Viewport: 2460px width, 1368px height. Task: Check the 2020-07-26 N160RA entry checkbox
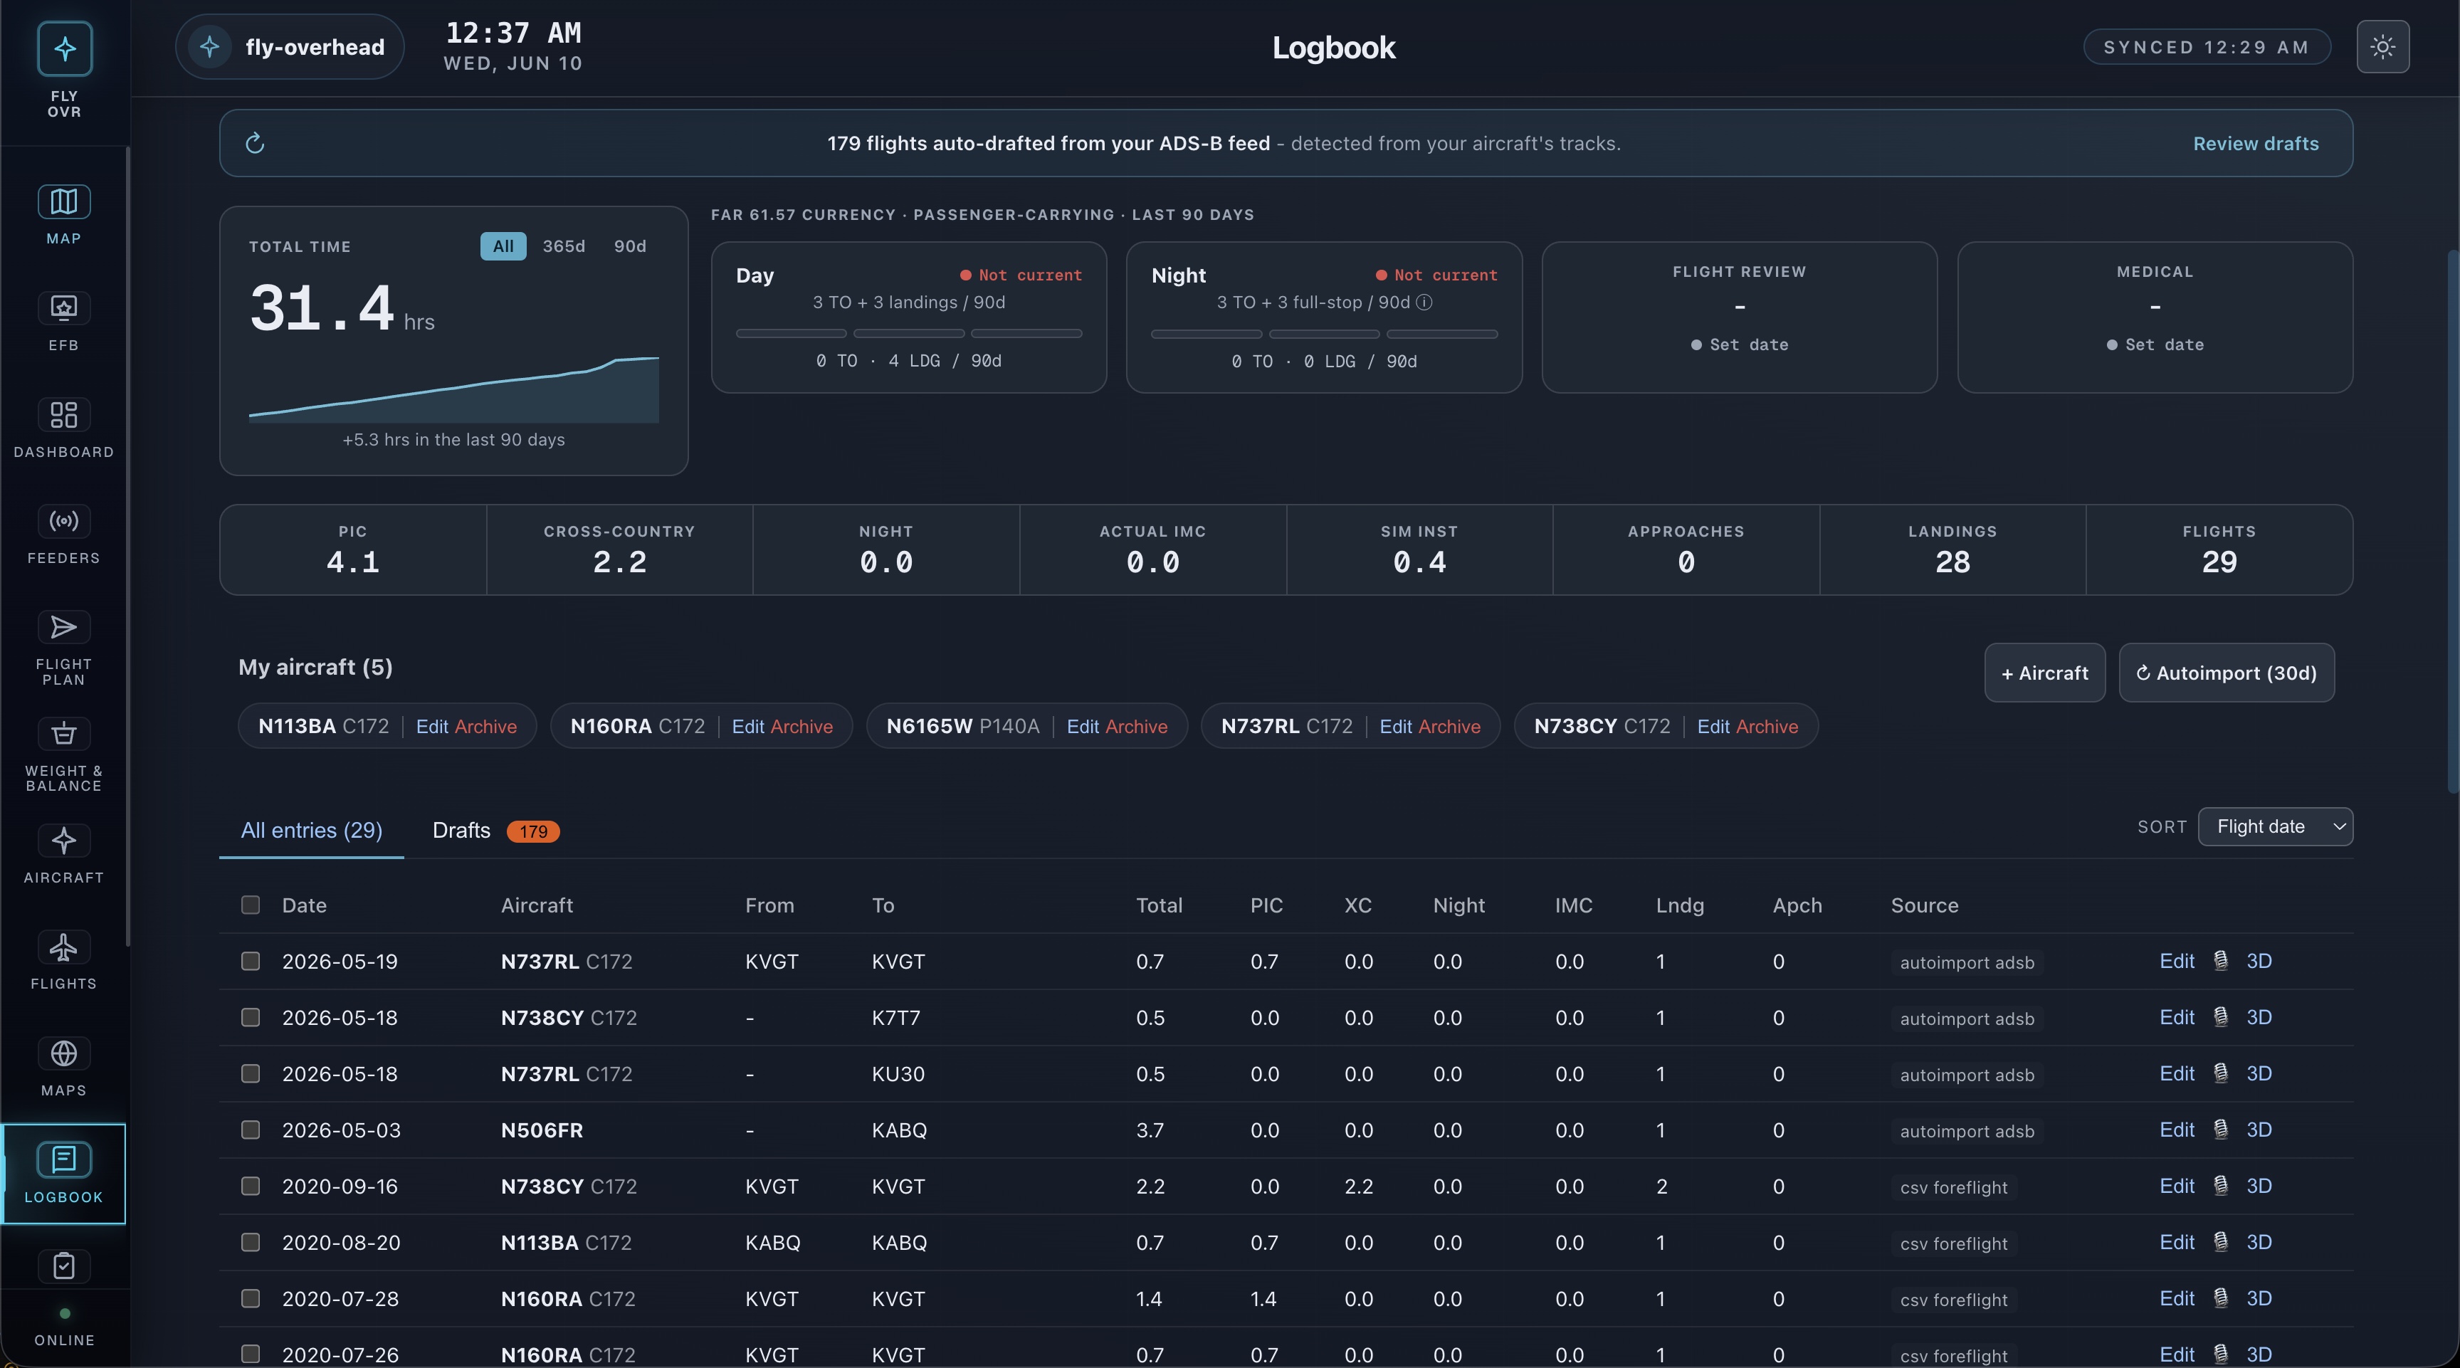point(251,1354)
